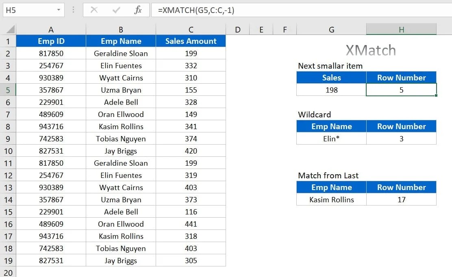Click the Sales Amount header cell
This screenshot has width=452, height=277.
click(x=191, y=41)
